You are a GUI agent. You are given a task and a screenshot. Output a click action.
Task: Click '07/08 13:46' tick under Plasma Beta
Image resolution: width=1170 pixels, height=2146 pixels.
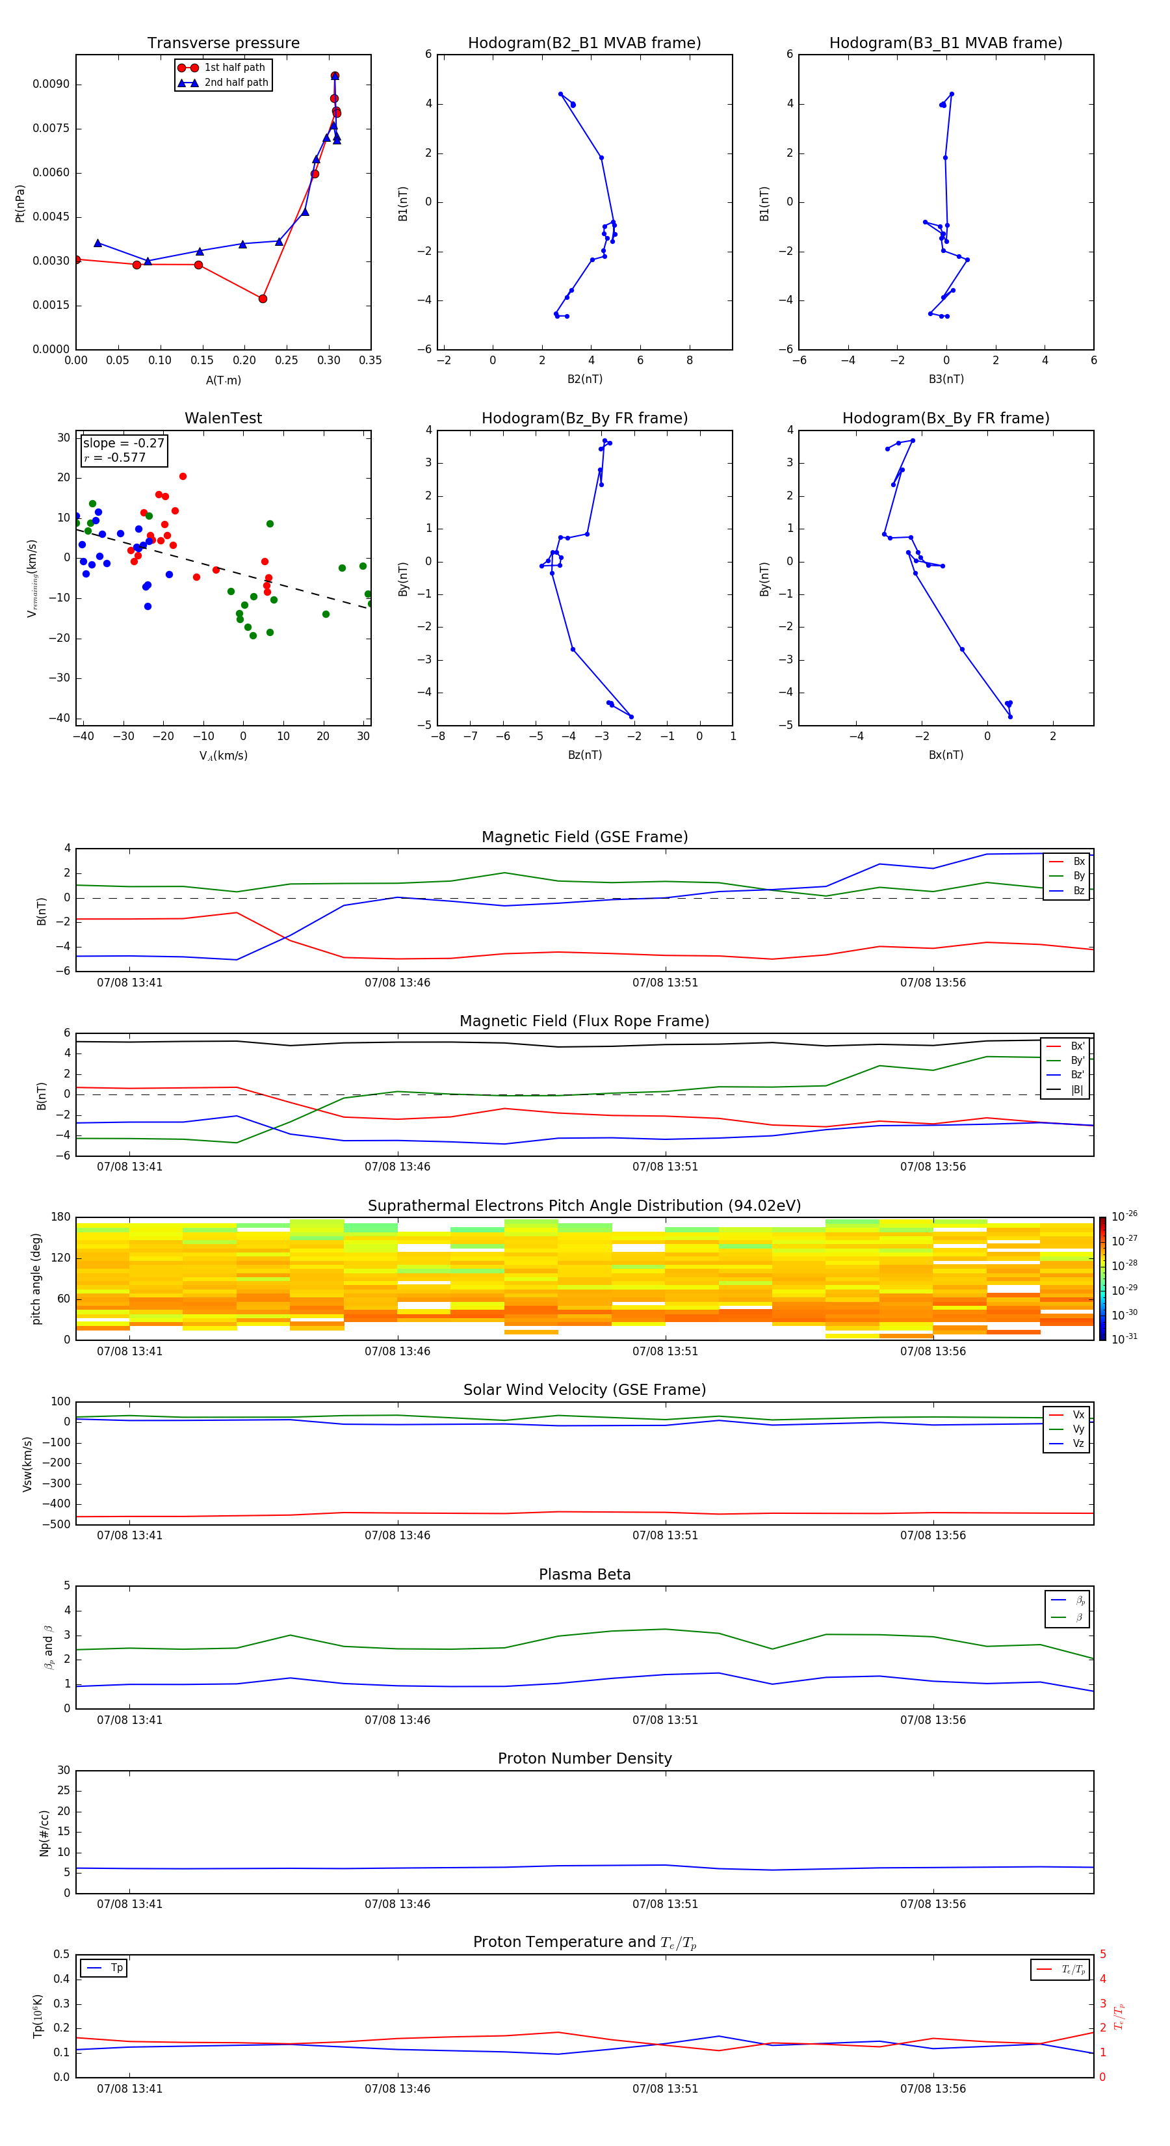397,1719
